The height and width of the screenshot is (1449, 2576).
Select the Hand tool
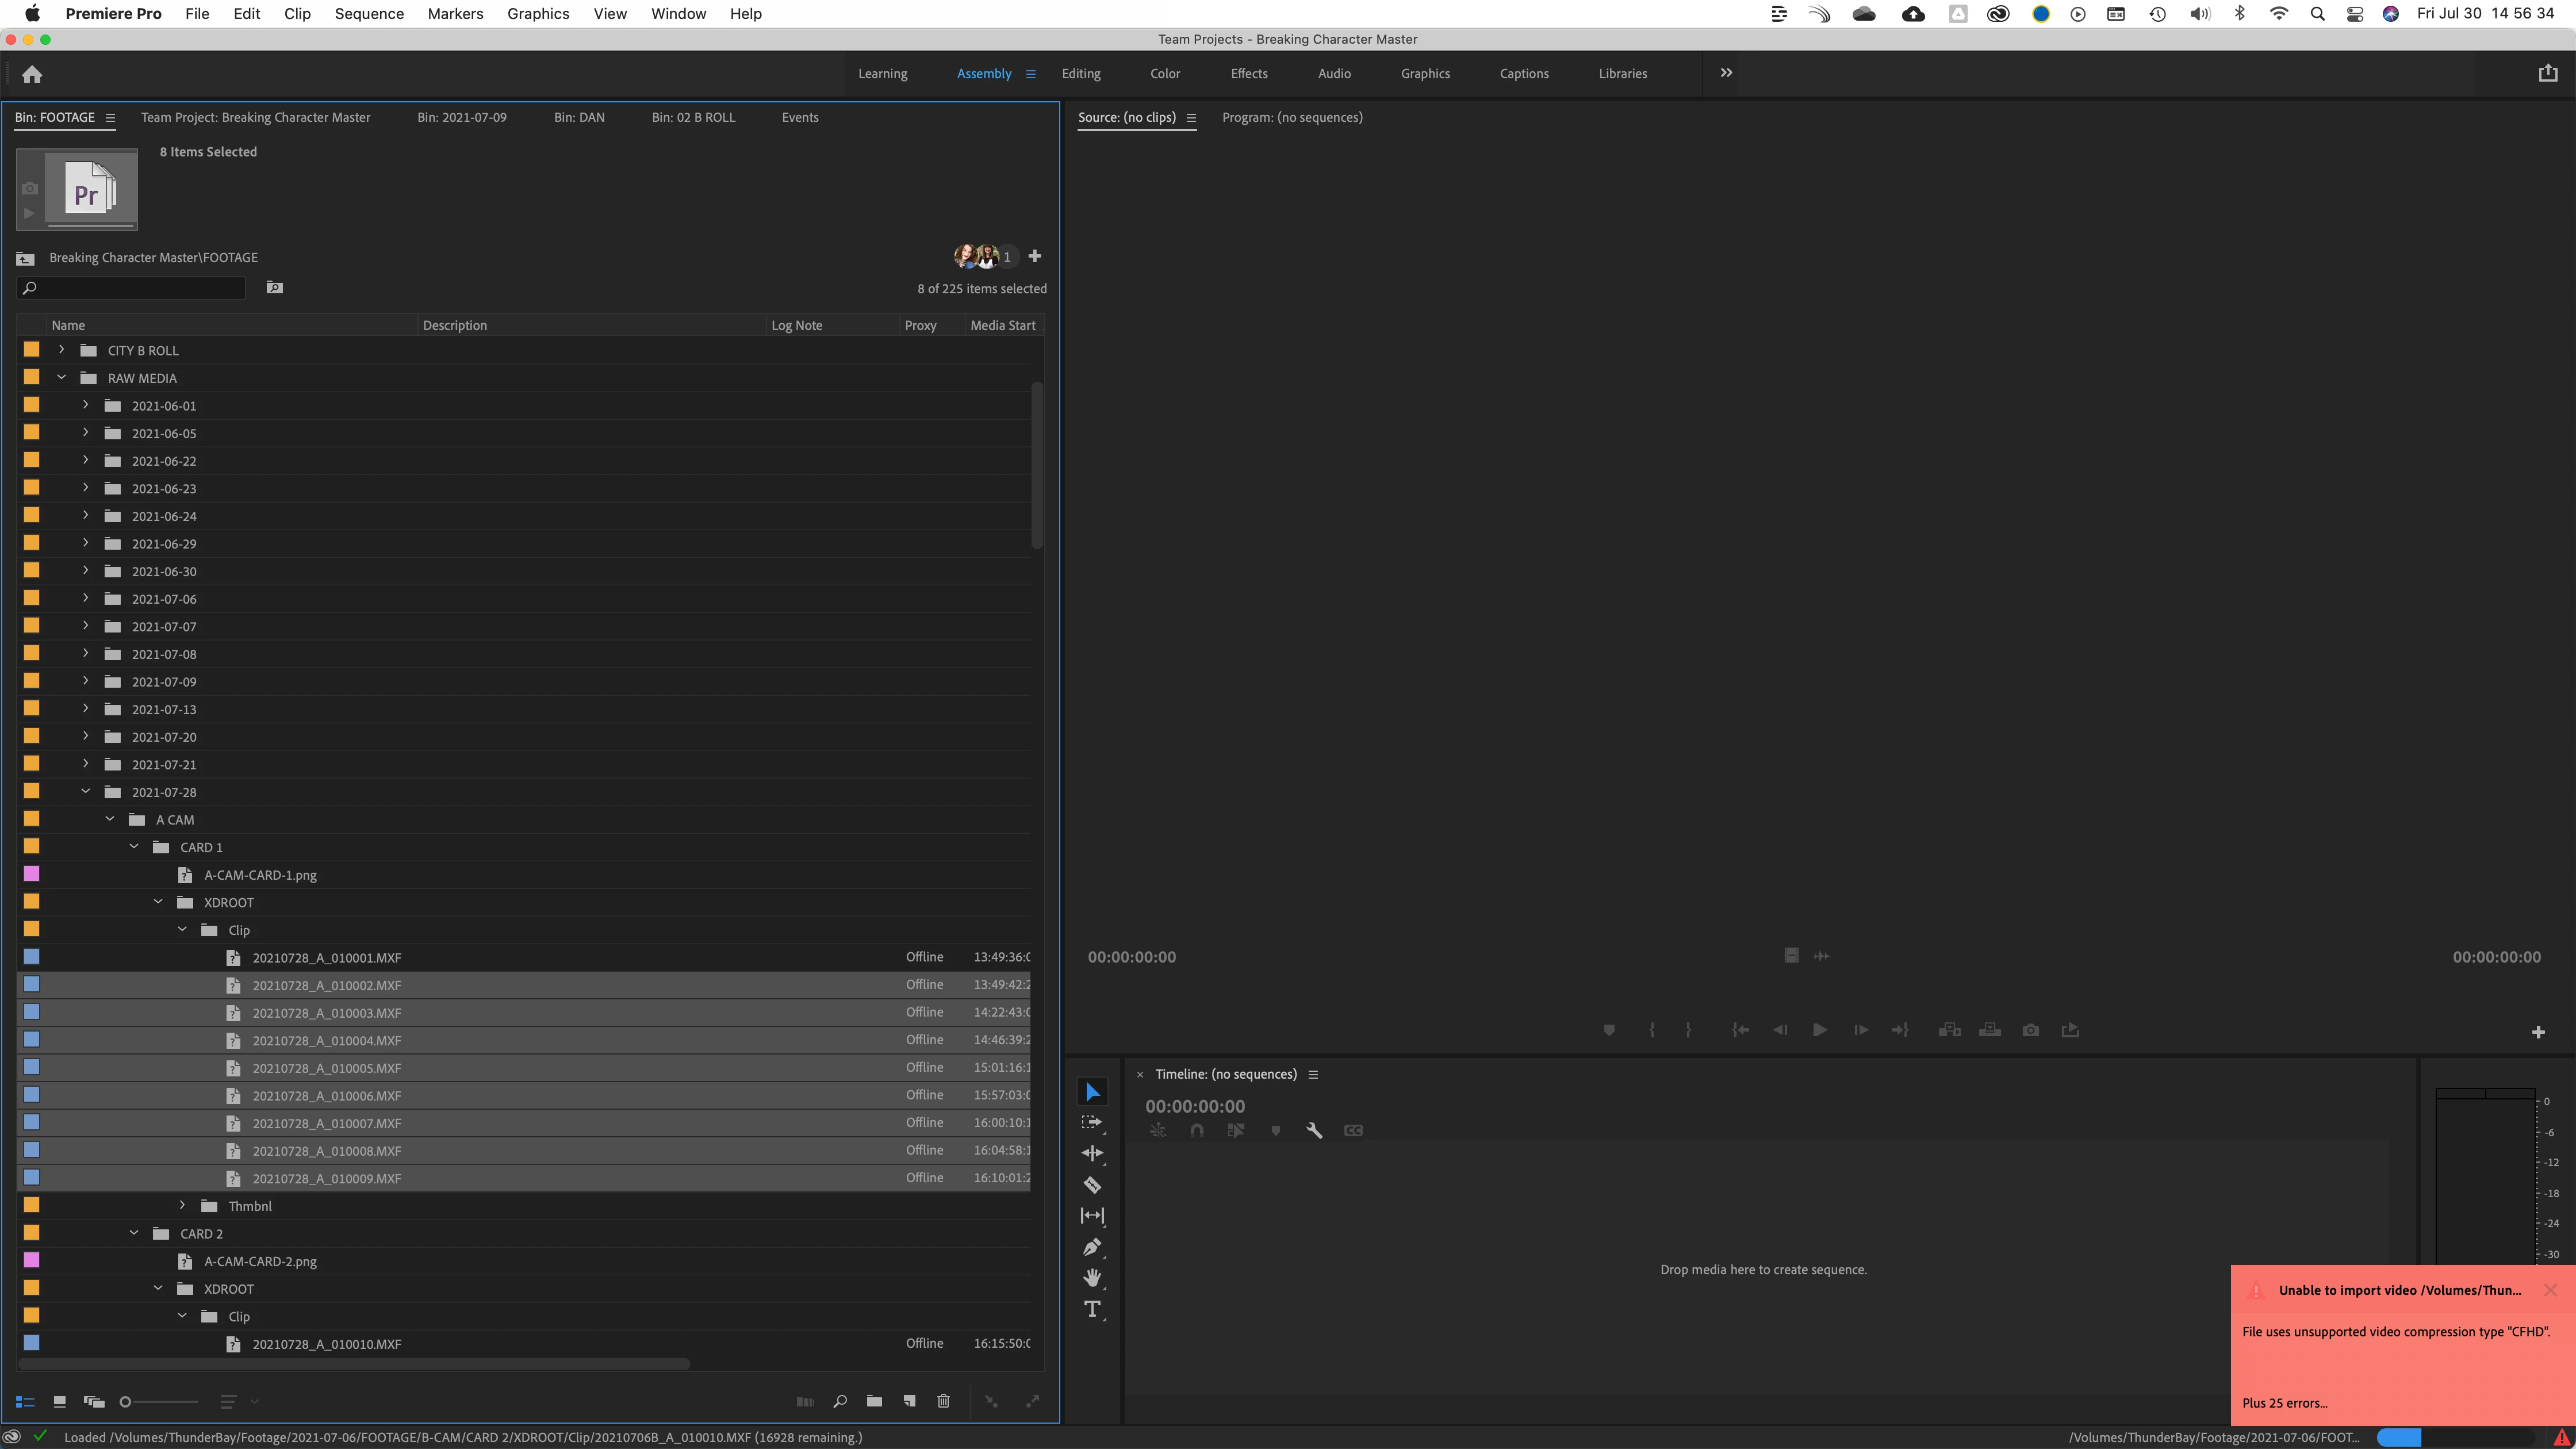pyautogui.click(x=1092, y=1278)
